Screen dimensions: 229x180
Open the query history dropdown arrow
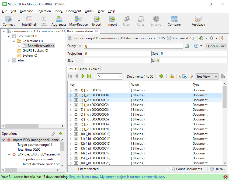tap(206, 38)
